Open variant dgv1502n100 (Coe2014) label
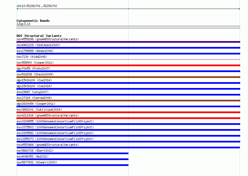Image resolution: width=248 pixels, height=176 pixels. click(34, 80)
